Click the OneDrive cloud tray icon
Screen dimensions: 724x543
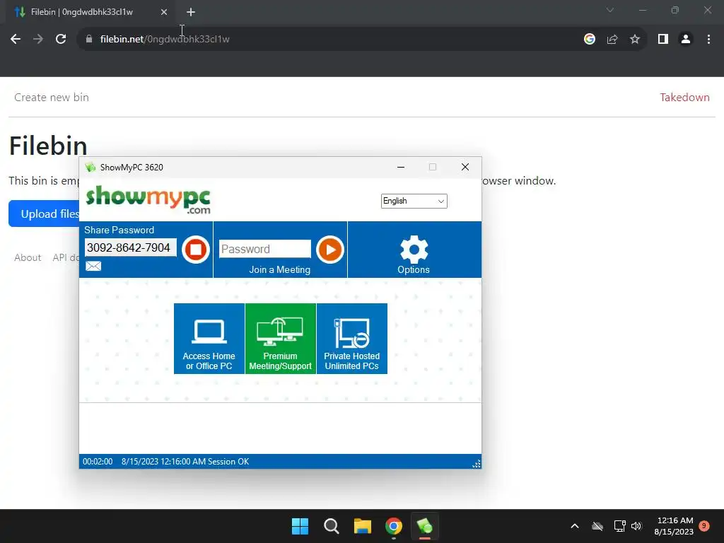coord(597,526)
